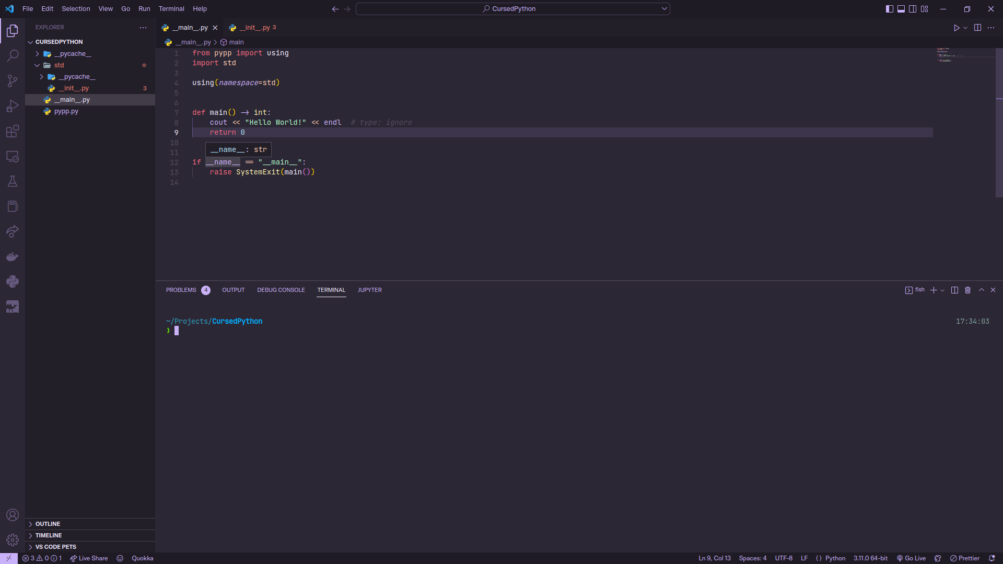The image size is (1003, 564).
Task: Open the File menu
Action: (28, 9)
